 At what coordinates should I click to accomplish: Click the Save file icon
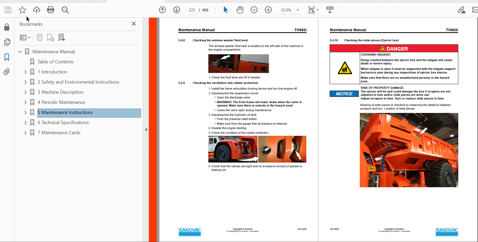(8, 10)
